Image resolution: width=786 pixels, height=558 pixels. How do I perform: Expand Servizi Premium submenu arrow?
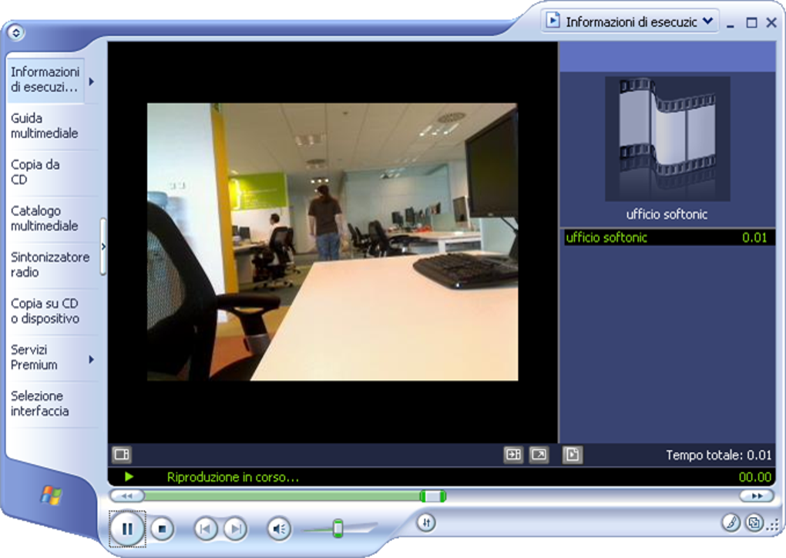pyautogui.click(x=91, y=359)
